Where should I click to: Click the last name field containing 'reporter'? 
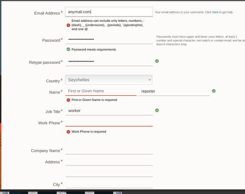(174, 91)
